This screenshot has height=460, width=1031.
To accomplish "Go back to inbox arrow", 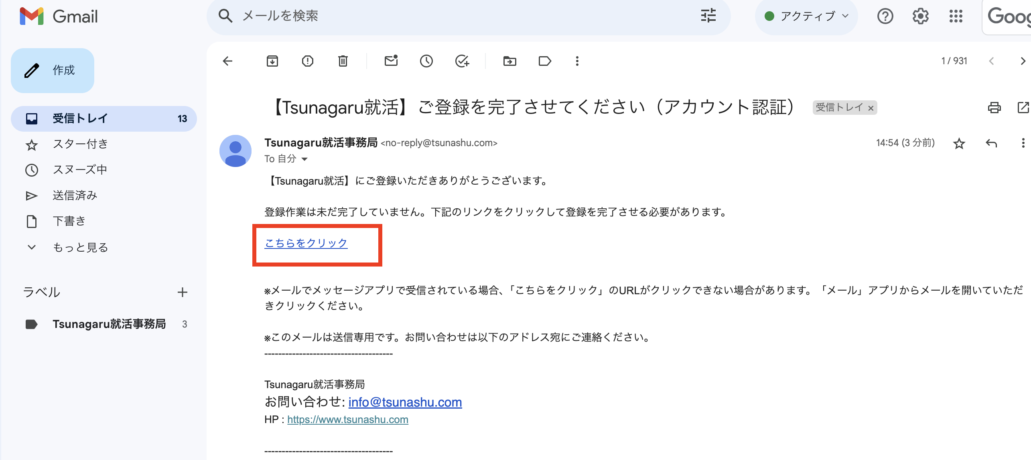I will tap(227, 61).
